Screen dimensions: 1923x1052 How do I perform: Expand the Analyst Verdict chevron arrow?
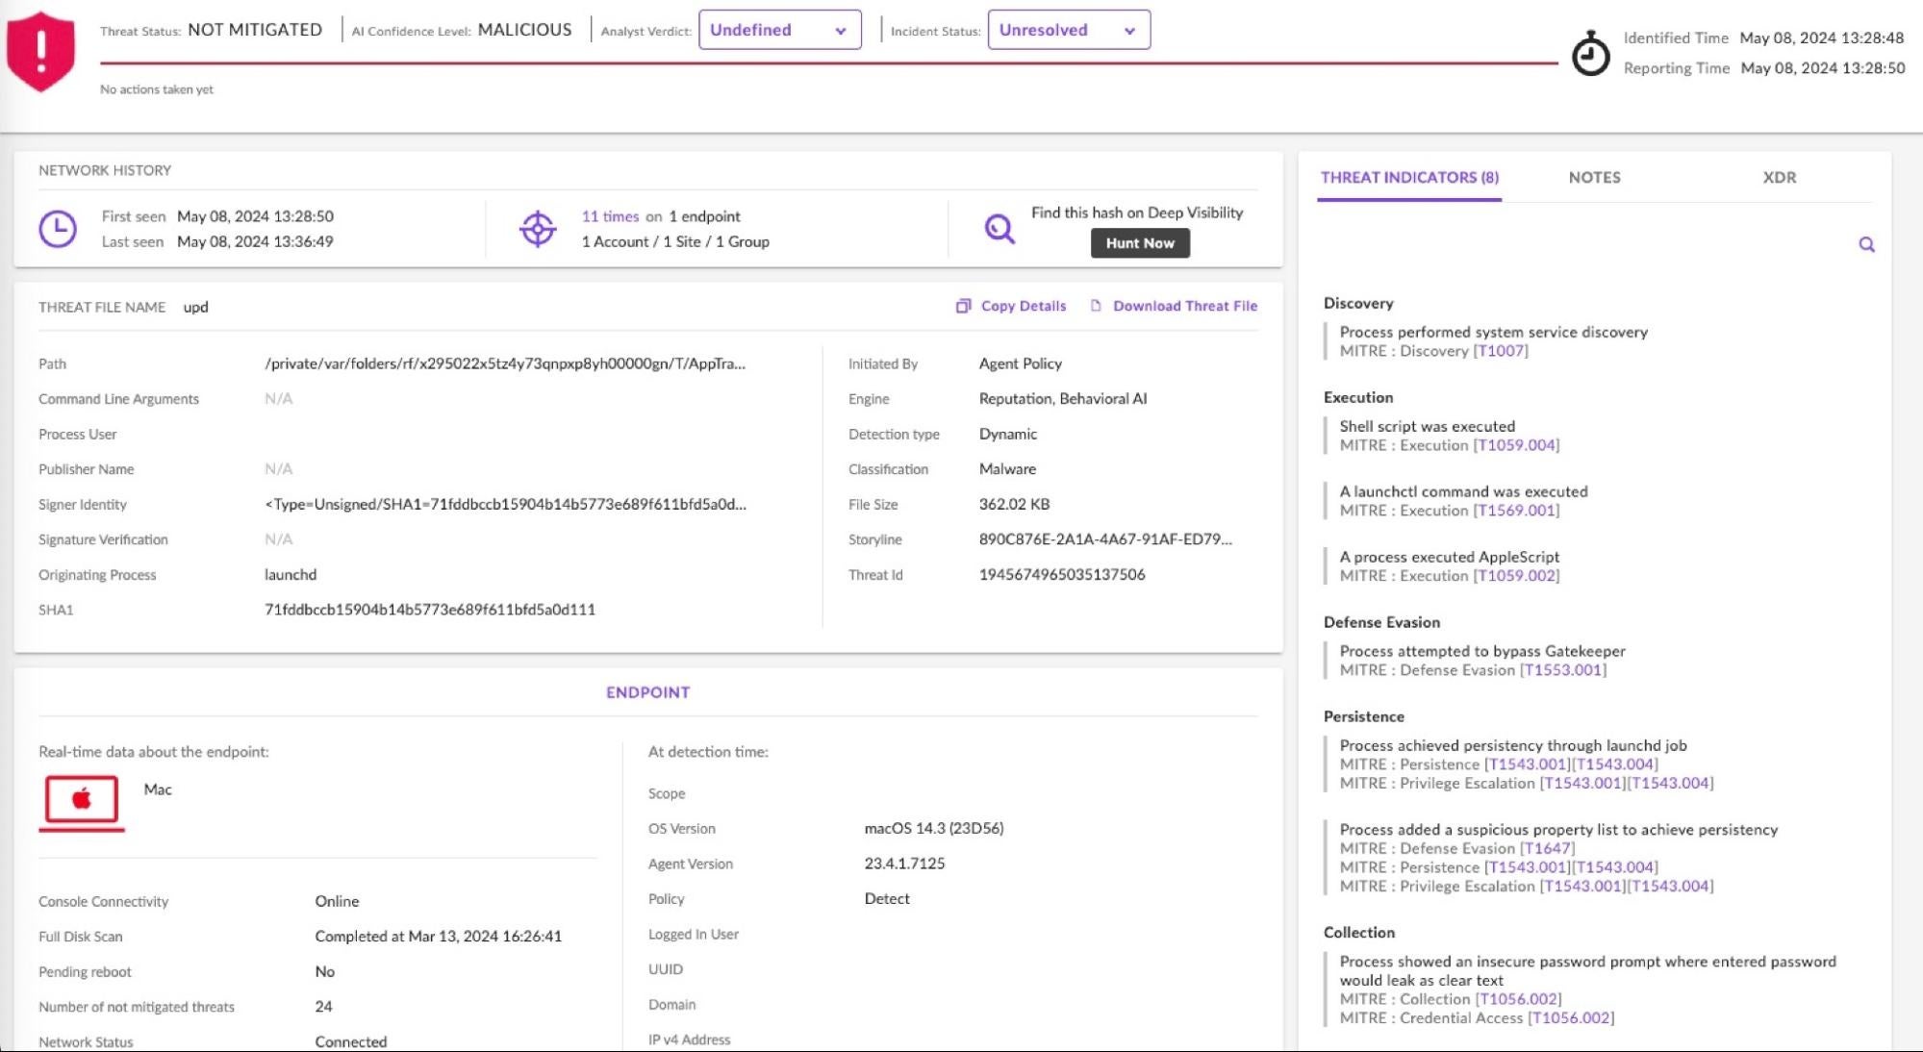[841, 31]
